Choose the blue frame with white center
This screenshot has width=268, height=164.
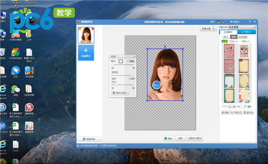pyautogui.click(x=229, y=81)
